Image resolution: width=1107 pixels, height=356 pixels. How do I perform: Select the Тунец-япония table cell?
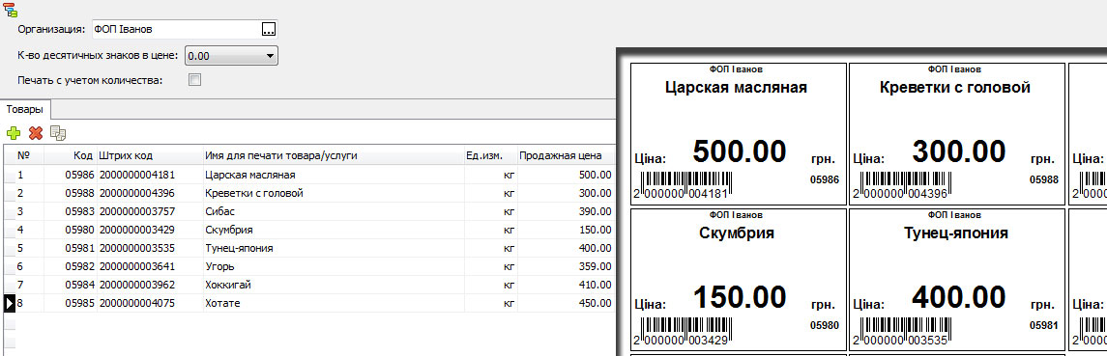pos(334,248)
